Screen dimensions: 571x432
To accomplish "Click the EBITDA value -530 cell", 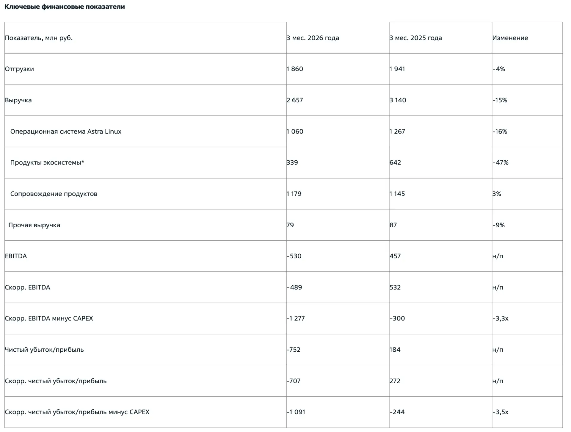I will pyautogui.click(x=294, y=256).
